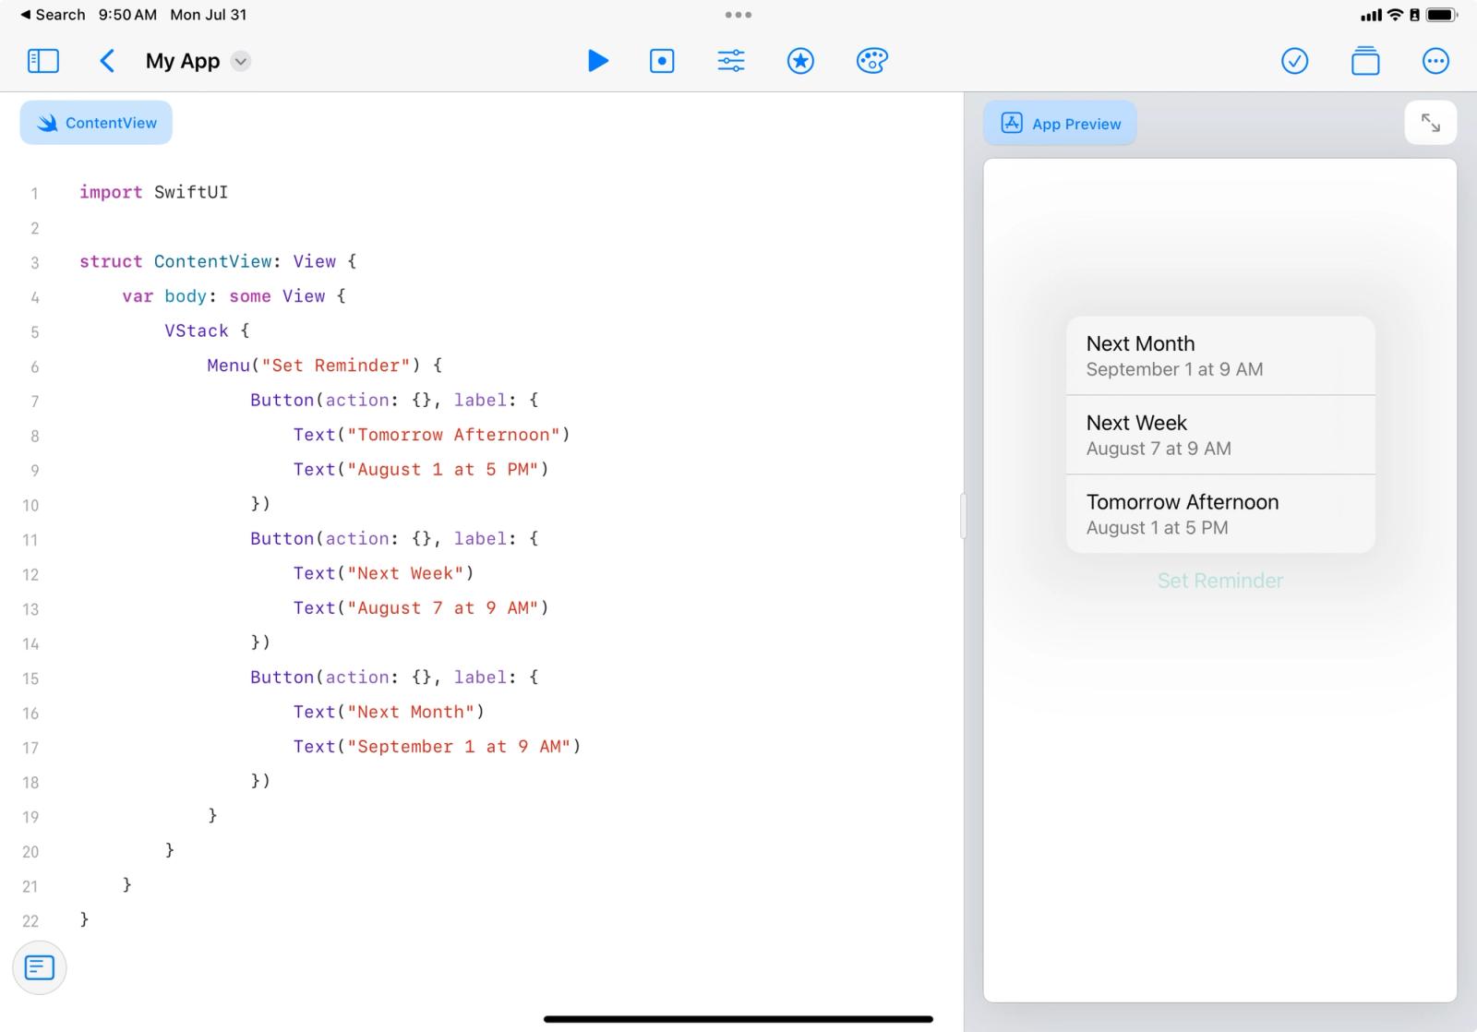Open the documentation panel icon

(40, 967)
